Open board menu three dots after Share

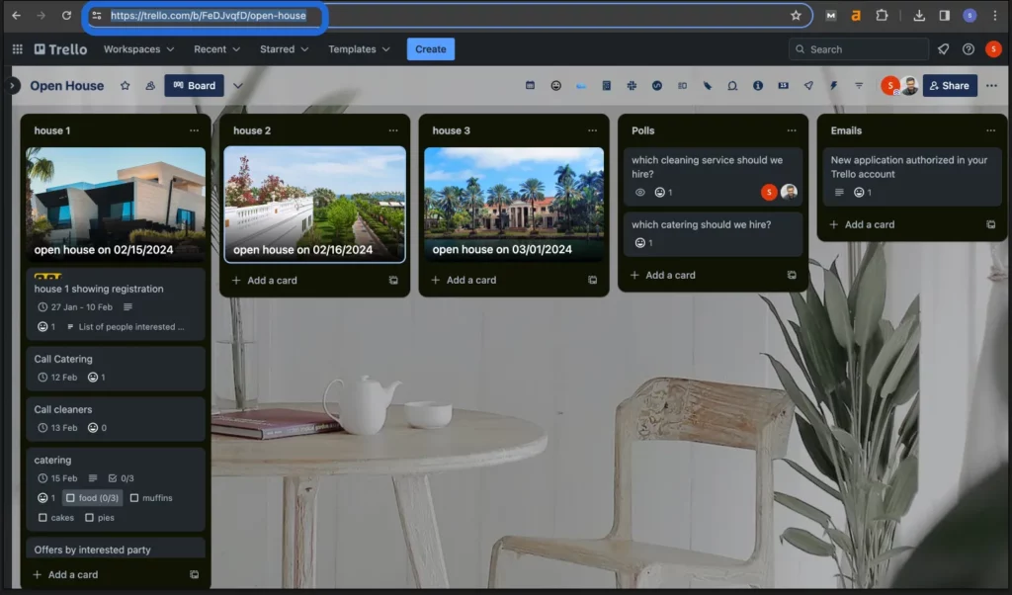click(x=991, y=85)
